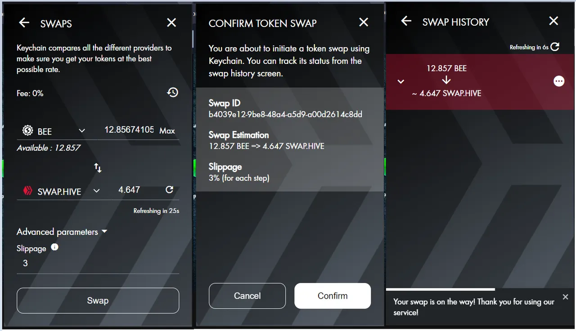Screen dimensions: 576x331
Task: Edit the BEE amount field 12.85674105
Action: [129, 130]
